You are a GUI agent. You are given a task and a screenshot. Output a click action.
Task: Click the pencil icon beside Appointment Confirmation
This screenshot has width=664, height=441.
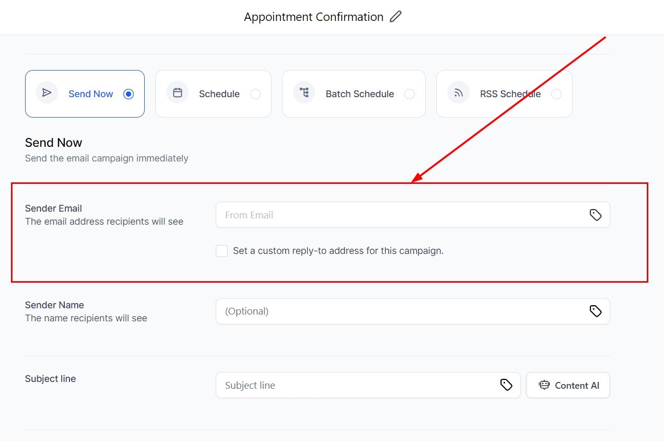396,17
